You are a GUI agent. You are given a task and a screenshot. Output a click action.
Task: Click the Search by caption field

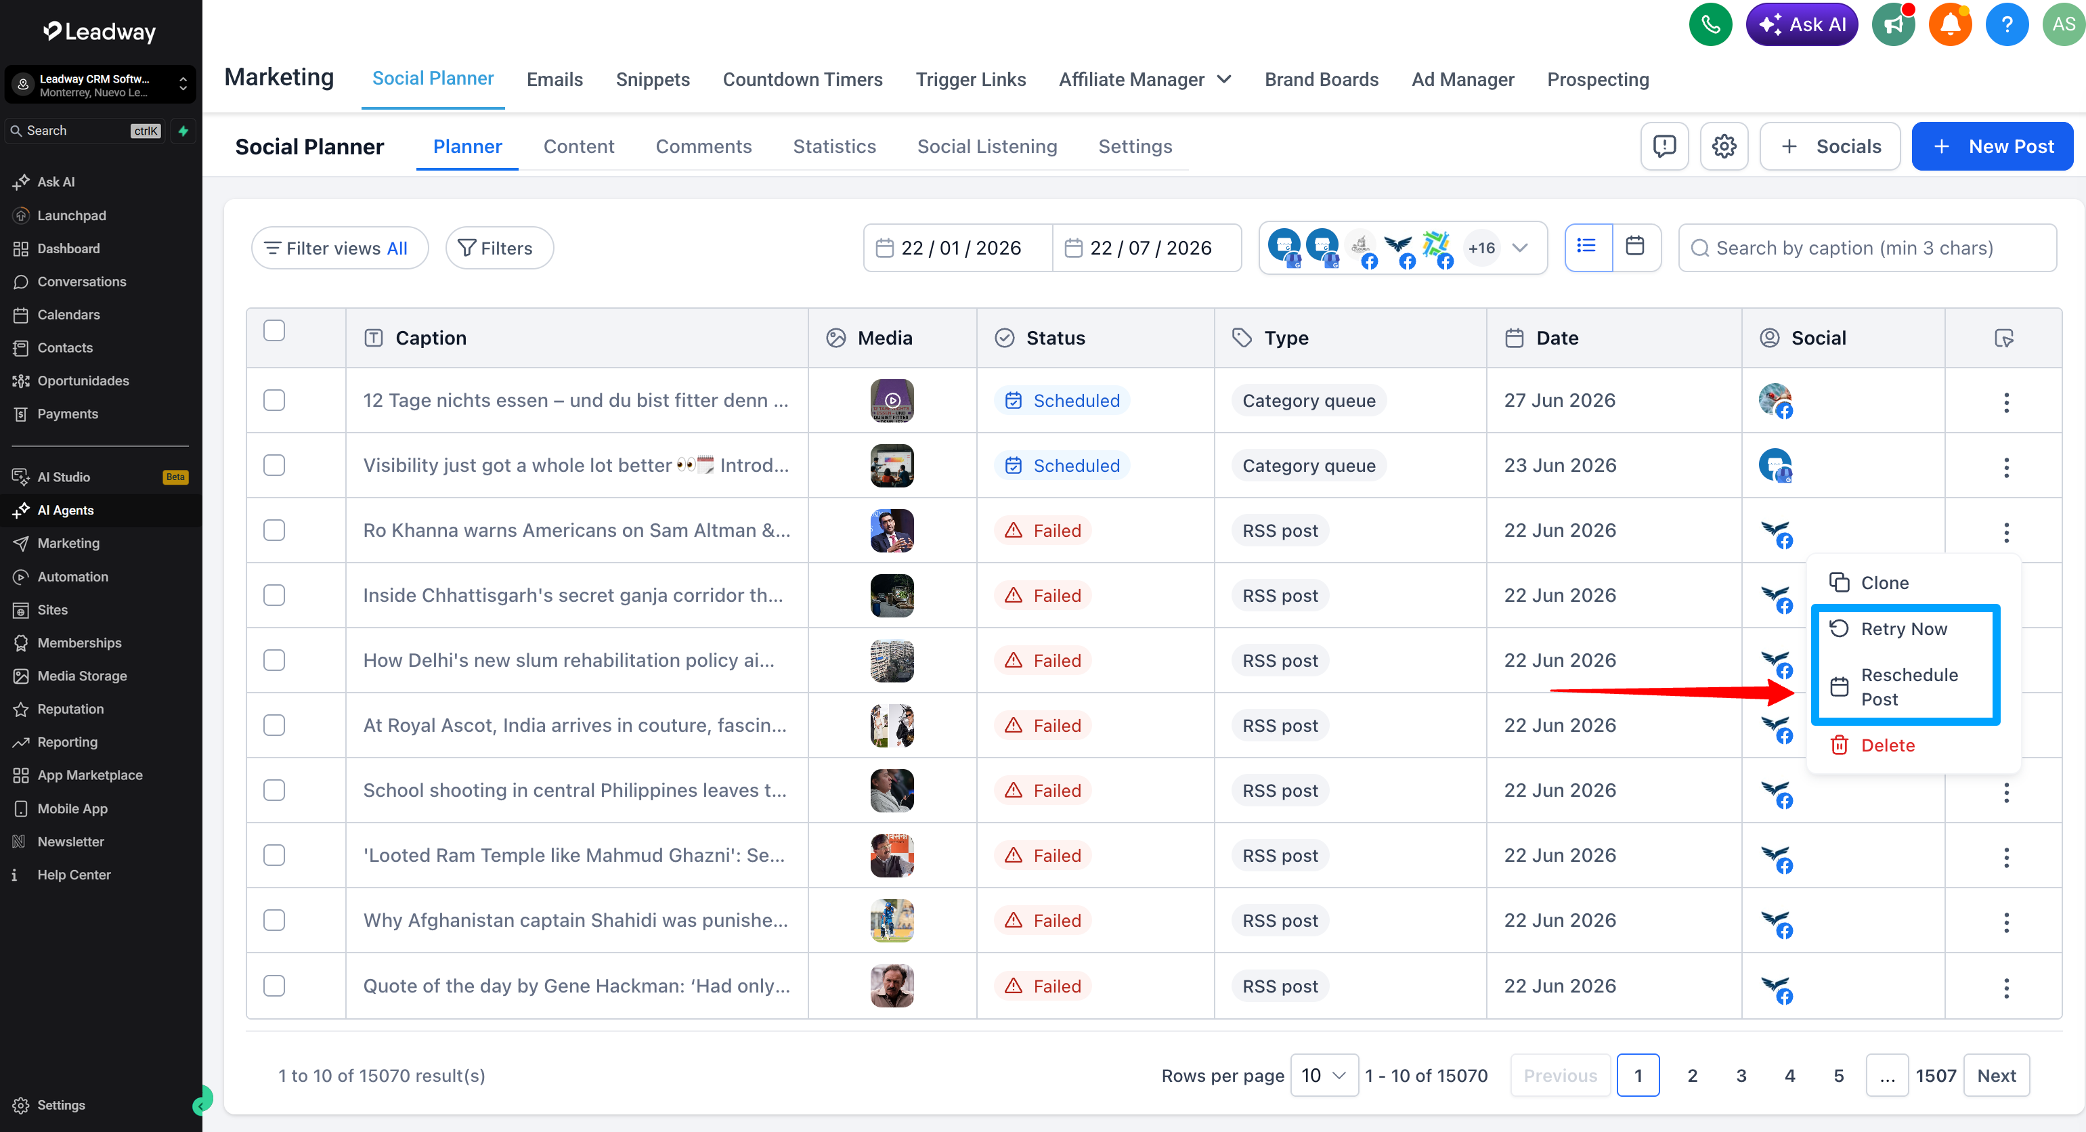click(1867, 248)
